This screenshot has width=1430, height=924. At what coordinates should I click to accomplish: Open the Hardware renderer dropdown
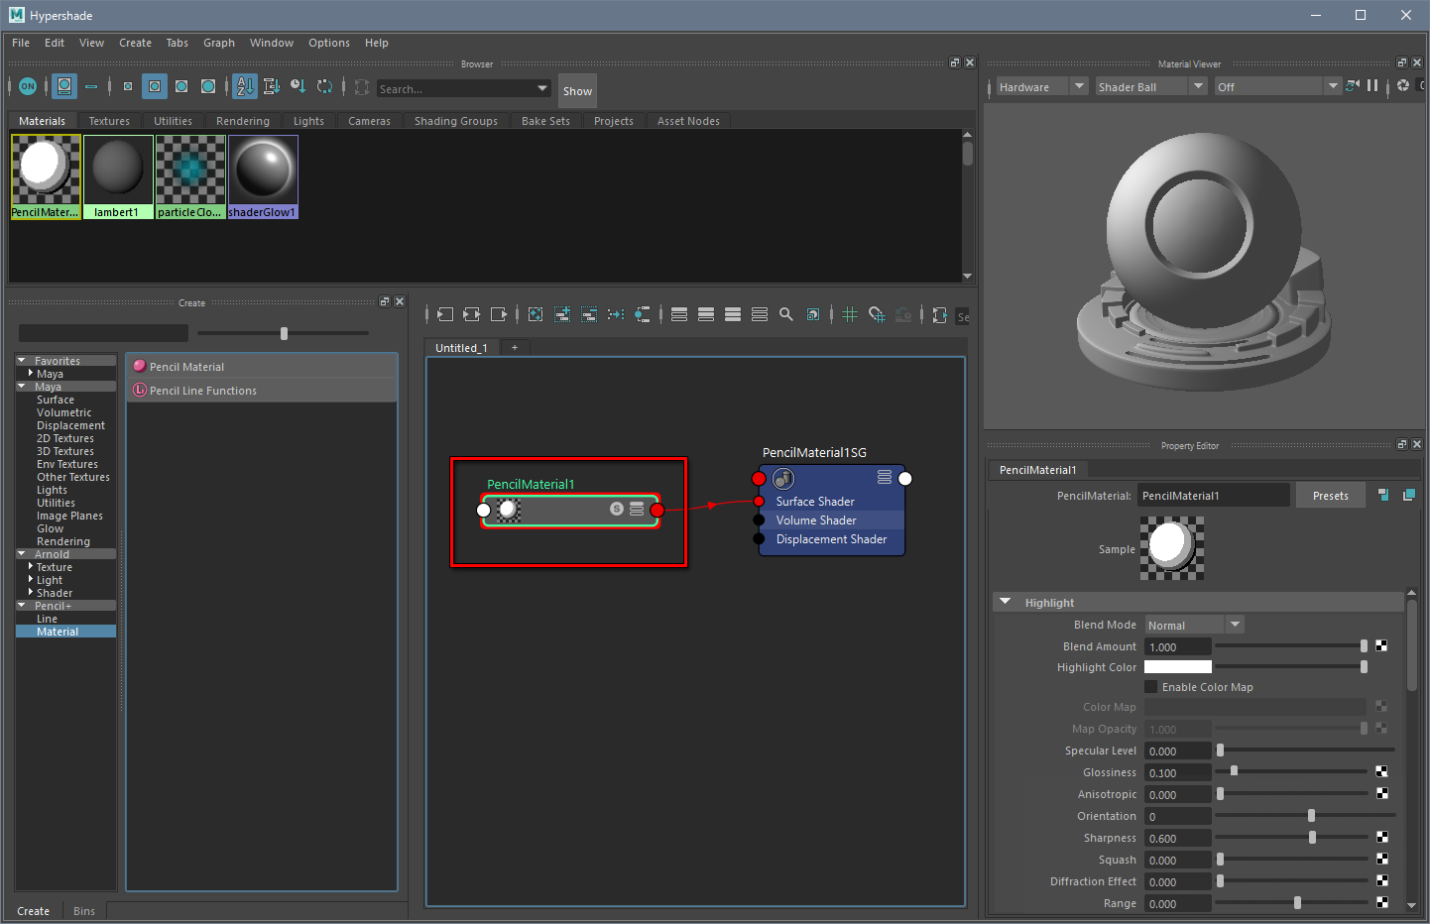point(1079,86)
